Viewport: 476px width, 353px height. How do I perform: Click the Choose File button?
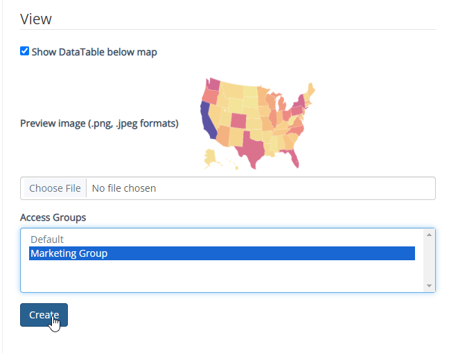pos(55,188)
